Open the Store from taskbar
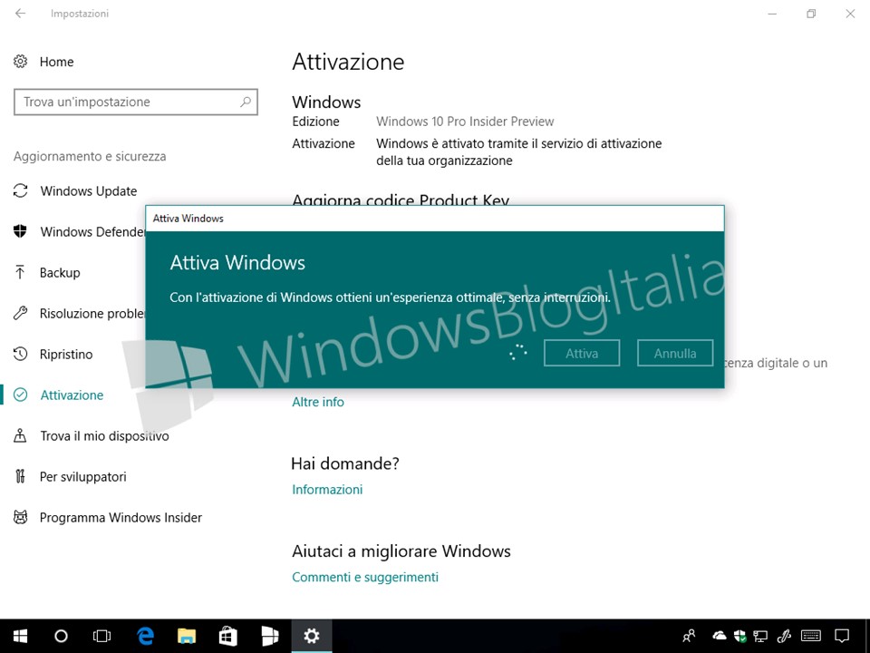The image size is (870, 653). [x=228, y=636]
